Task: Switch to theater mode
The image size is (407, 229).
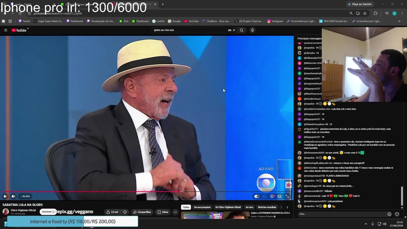Action: (280, 196)
